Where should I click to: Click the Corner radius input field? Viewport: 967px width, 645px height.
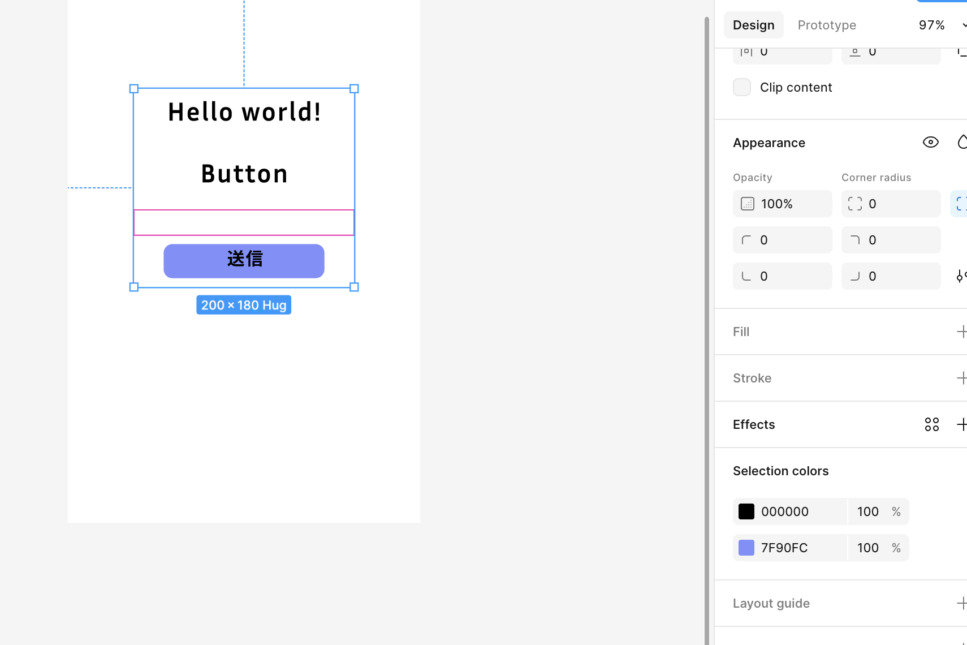click(x=899, y=204)
